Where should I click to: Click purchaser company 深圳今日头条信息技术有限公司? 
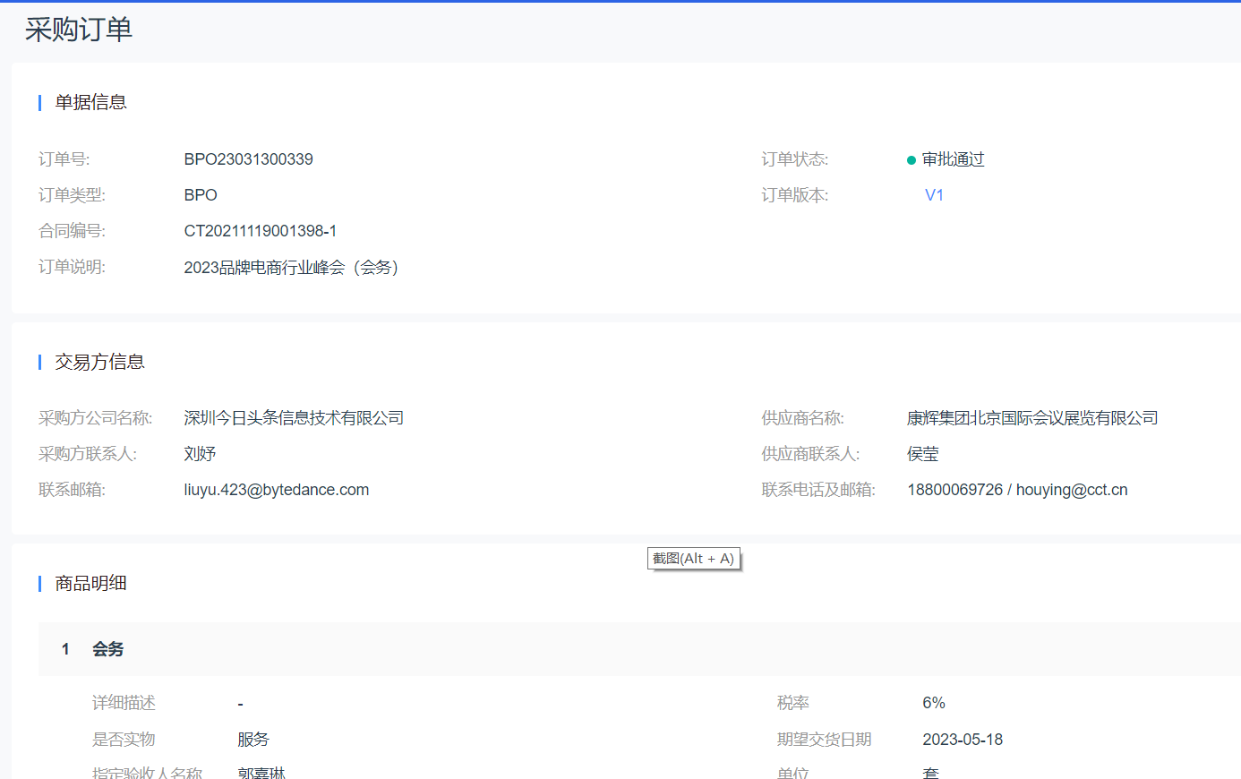[294, 418]
